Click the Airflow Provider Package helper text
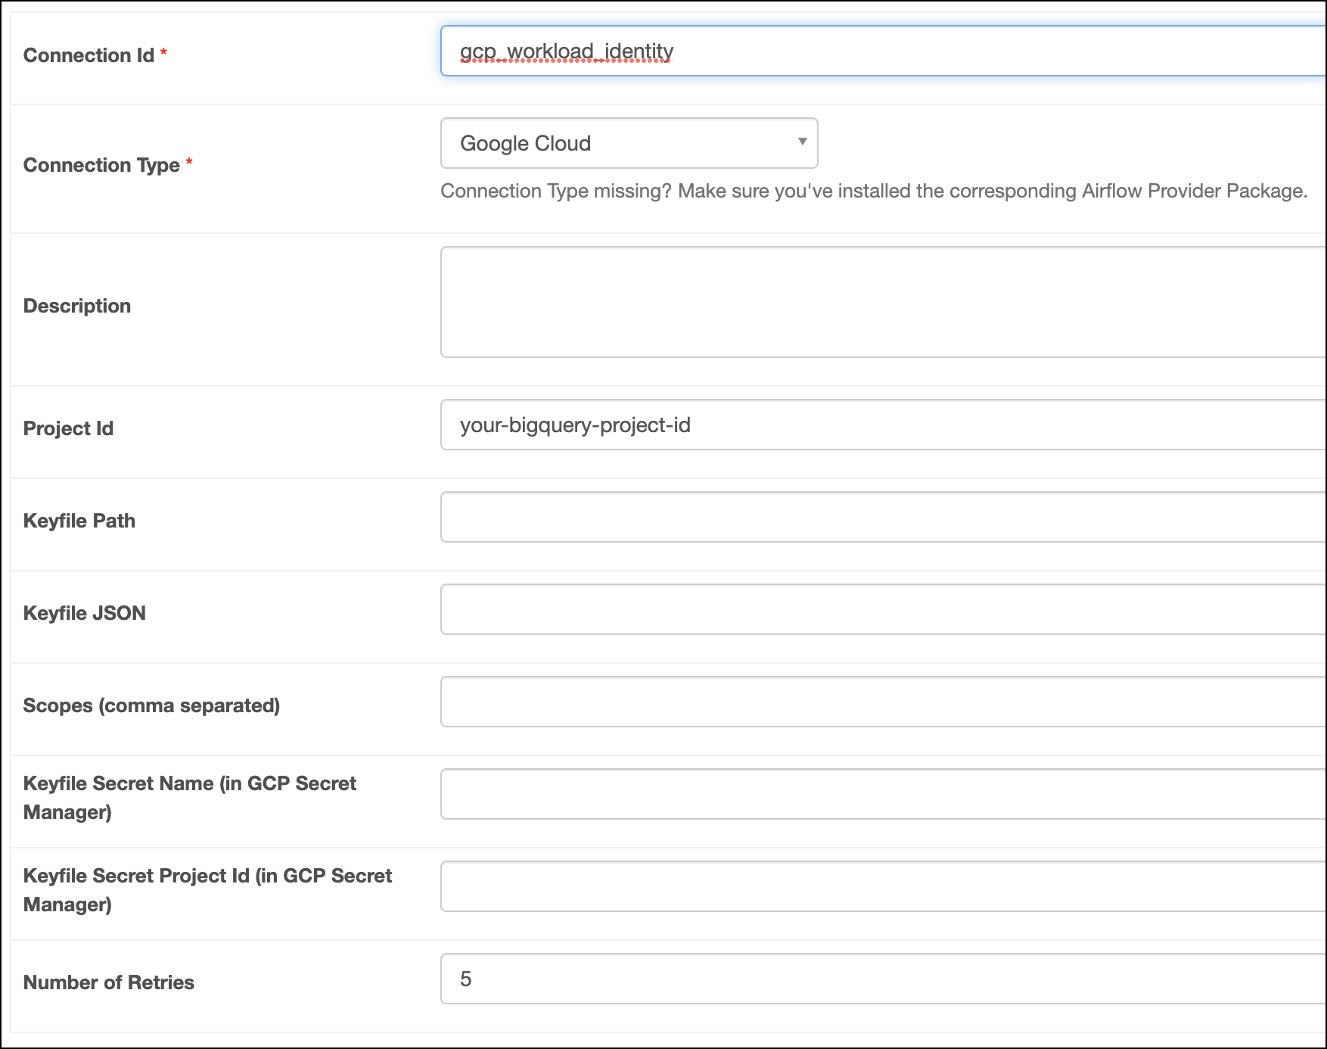Image resolution: width=1327 pixels, height=1049 pixels. point(874,191)
